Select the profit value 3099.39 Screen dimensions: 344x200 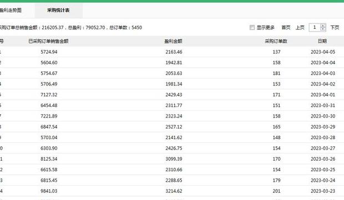click(x=174, y=159)
